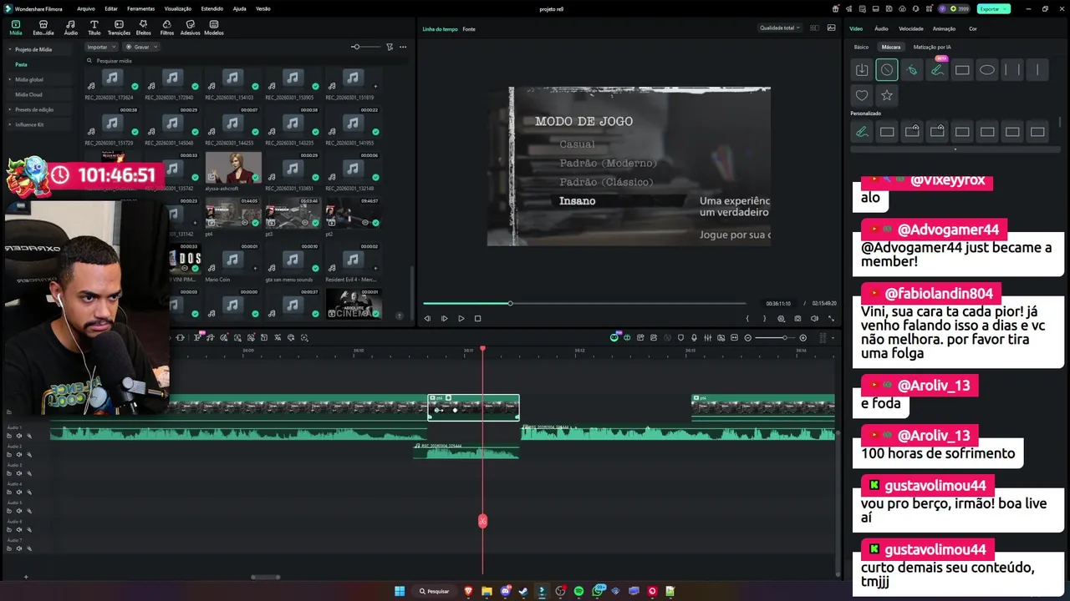Open the Qualidade total dropdown
Viewport: 1070px width, 601px height.
pos(779,28)
